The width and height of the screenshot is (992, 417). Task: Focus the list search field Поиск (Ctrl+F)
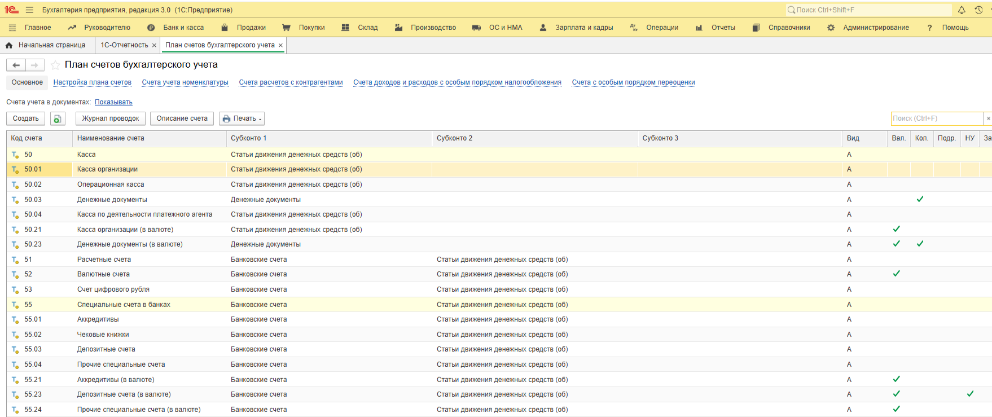coord(937,118)
